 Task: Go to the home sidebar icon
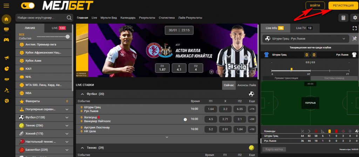coord(6,19)
